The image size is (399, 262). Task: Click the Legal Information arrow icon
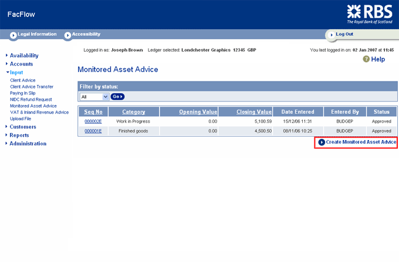[x=13, y=35]
